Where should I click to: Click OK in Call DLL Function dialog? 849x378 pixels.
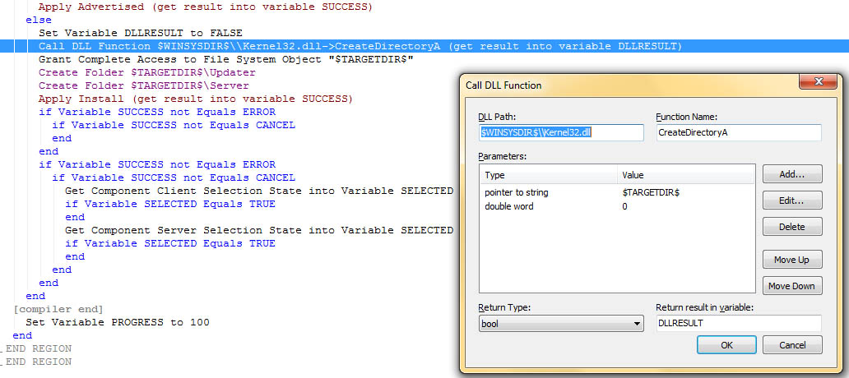[726, 344]
